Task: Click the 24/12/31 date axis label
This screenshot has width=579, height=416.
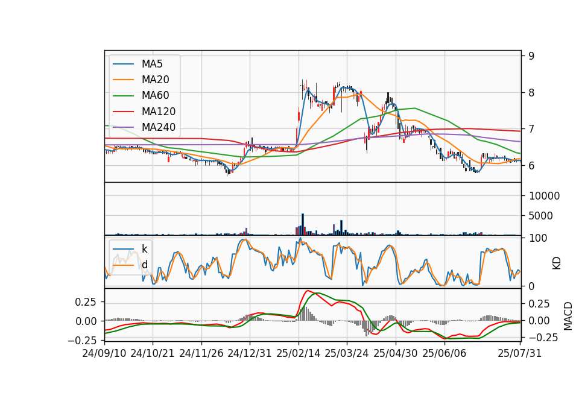Action: (250, 353)
